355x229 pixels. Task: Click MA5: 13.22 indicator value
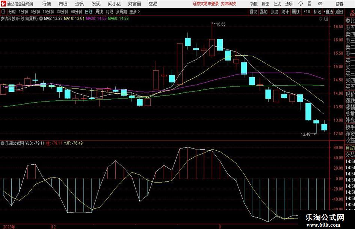point(53,18)
